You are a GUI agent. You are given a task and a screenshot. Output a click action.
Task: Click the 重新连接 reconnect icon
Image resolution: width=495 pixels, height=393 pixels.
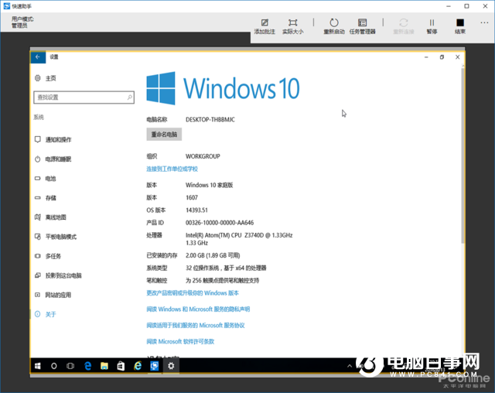404,22
